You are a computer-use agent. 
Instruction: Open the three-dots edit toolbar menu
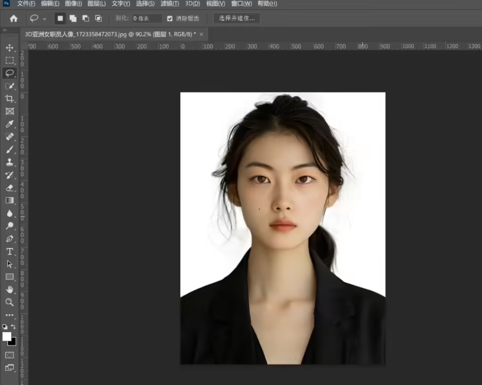9,315
